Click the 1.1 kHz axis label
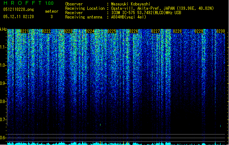 (3, 47)
